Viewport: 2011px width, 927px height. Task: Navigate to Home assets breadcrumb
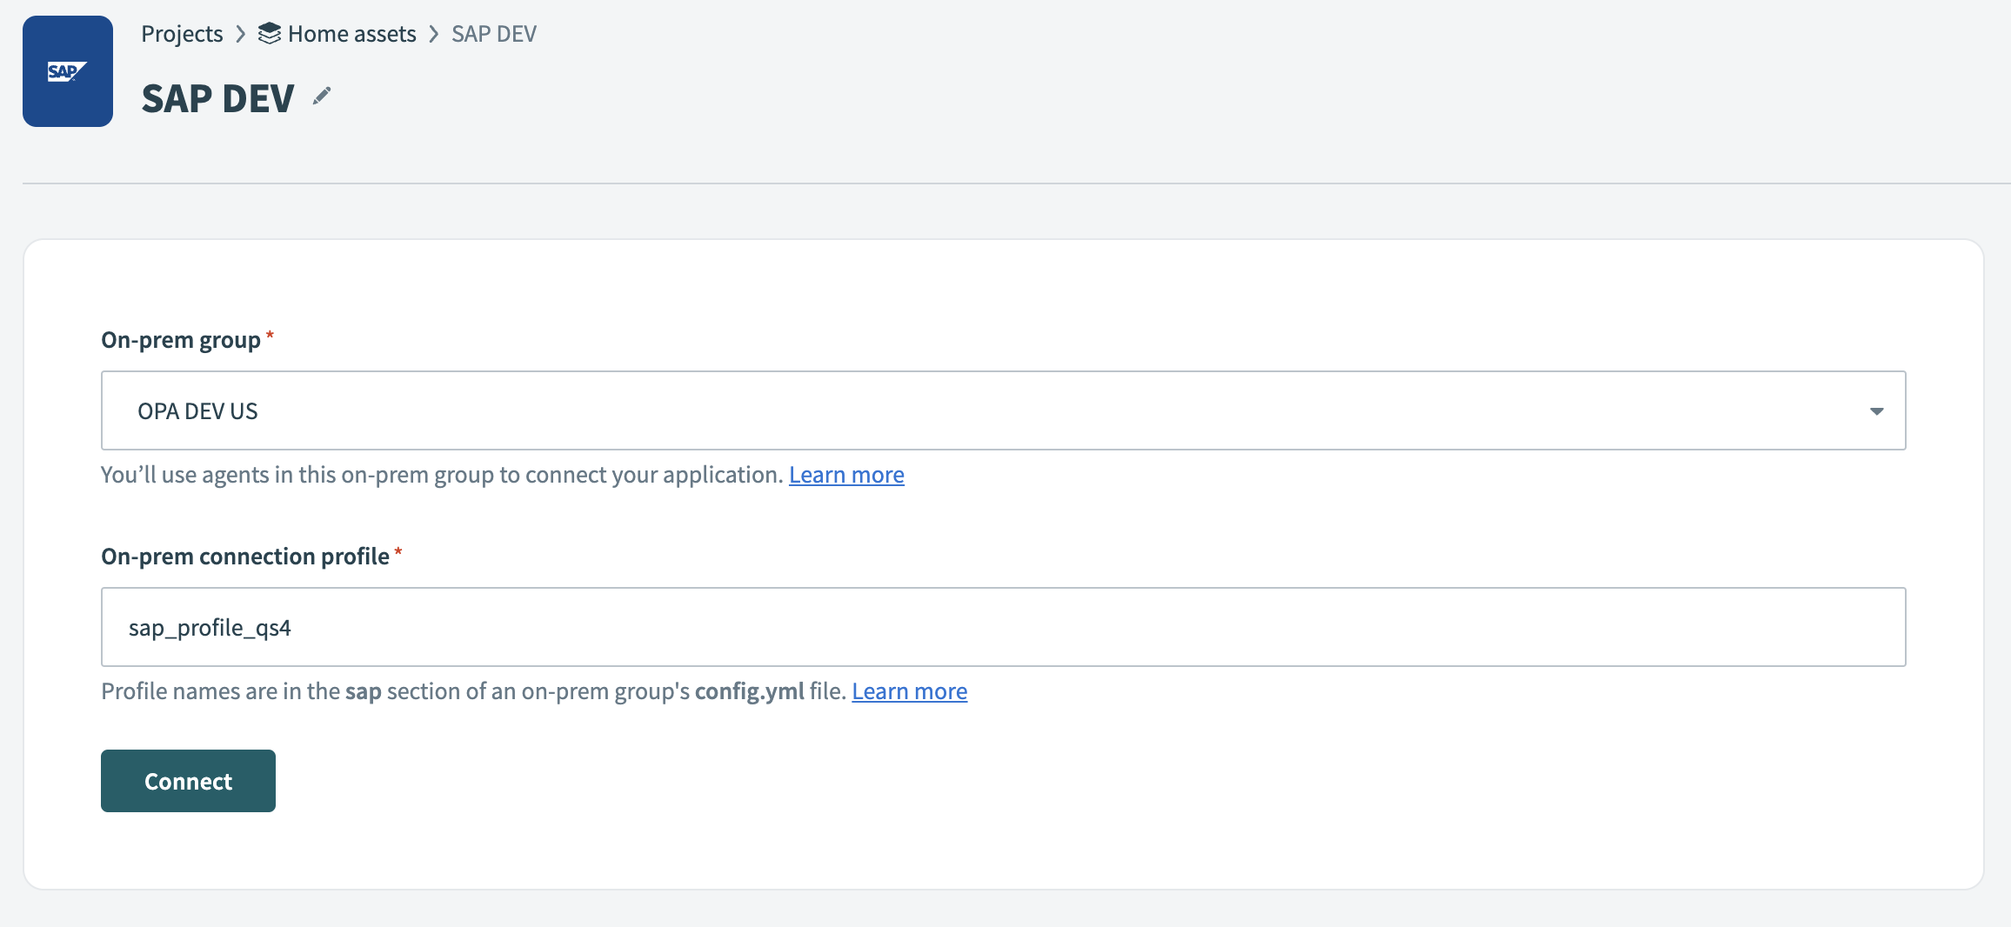[x=351, y=34]
